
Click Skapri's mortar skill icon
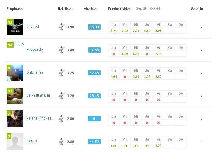pos(62,142)
